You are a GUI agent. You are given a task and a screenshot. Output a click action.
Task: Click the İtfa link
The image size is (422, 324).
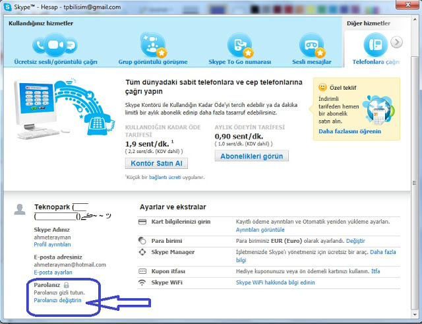tap(376, 271)
